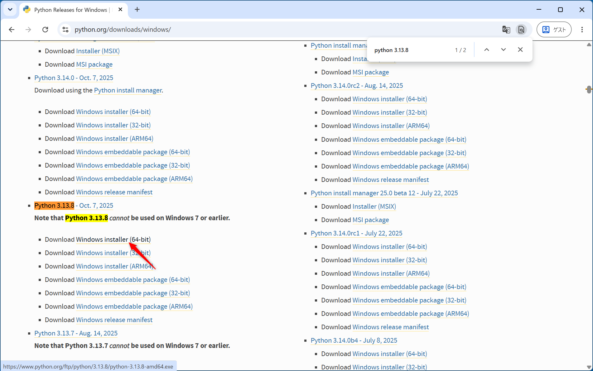The image size is (593, 371).
Task: Close the find bar
Action: [520, 50]
